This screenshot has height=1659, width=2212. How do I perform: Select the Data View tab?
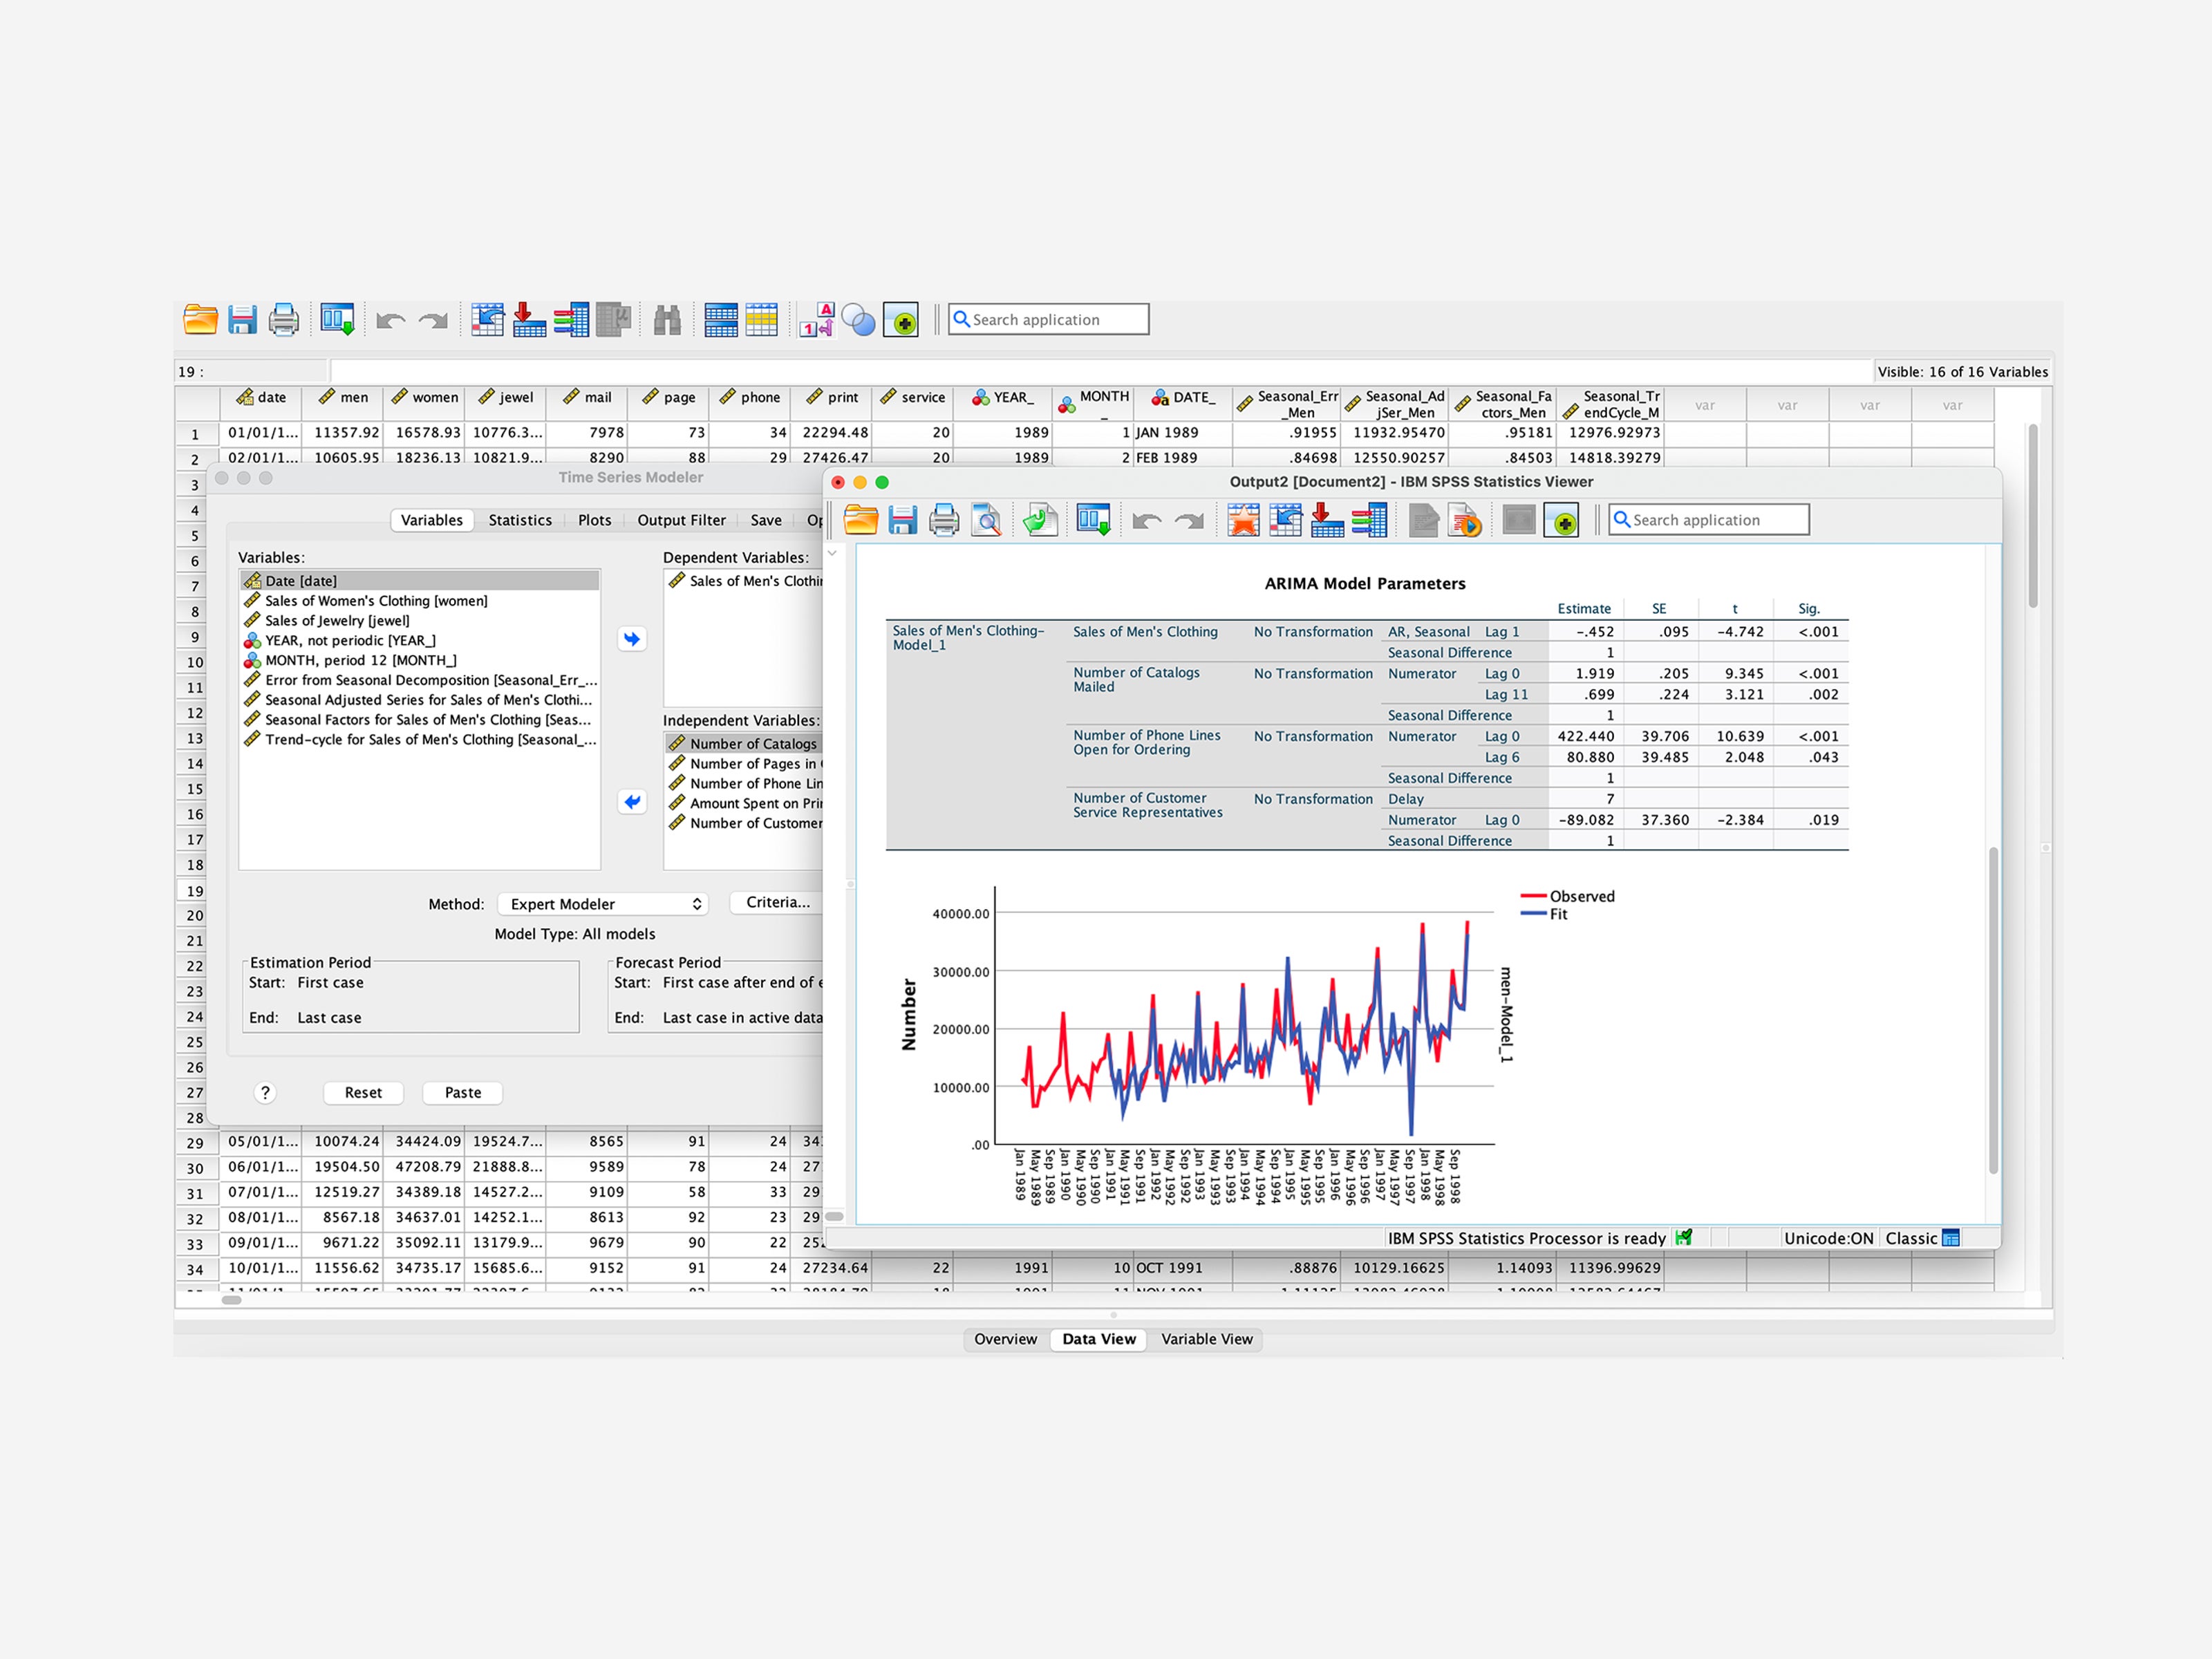[x=1099, y=1339]
